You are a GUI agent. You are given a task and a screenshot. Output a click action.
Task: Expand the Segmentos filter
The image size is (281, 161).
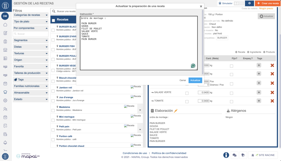(31, 40)
